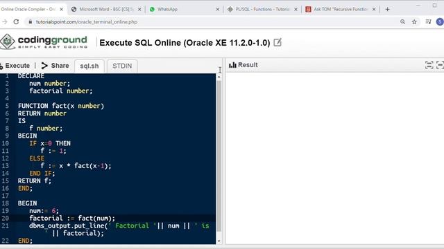
Task: Click the forward navigation arrow
Action: click(5, 21)
